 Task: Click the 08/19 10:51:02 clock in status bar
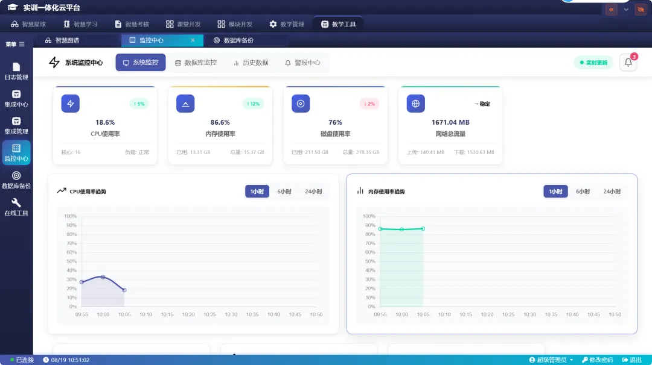coord(66,360)
